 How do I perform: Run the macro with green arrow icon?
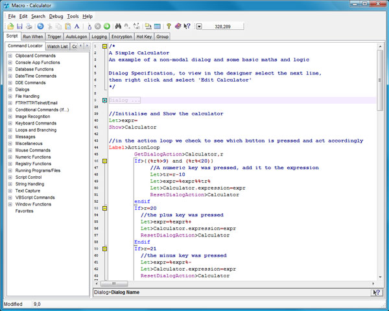click(107, 27)
